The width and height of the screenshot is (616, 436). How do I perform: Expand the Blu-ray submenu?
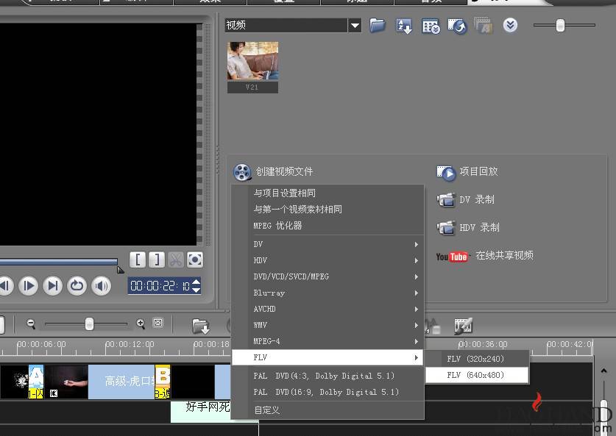[x=328, y=293]
